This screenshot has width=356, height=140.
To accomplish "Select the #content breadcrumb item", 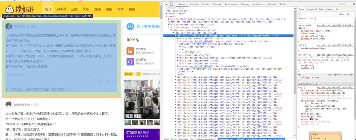I will pos(184,139).
